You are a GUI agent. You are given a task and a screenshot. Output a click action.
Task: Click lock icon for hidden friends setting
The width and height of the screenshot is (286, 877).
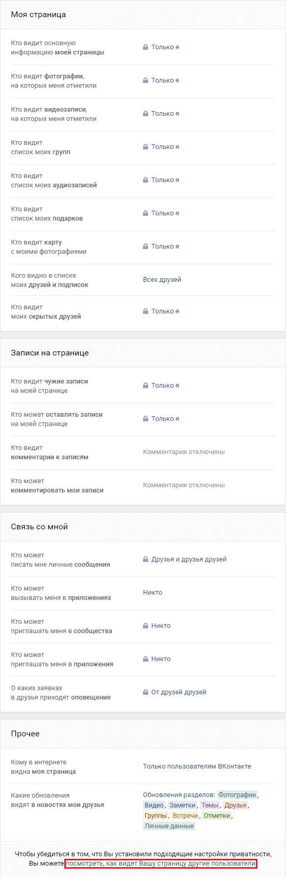146,311
